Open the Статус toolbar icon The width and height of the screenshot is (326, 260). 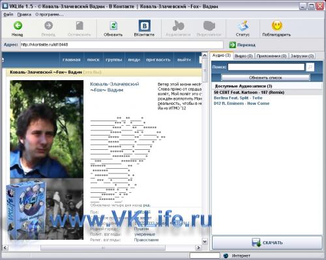(x=243, y=25)
